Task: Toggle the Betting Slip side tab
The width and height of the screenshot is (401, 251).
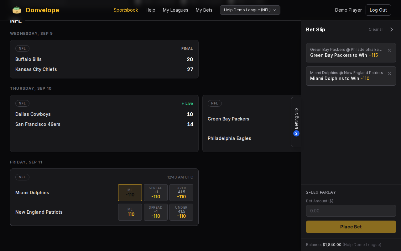Action: click(296, 122)
